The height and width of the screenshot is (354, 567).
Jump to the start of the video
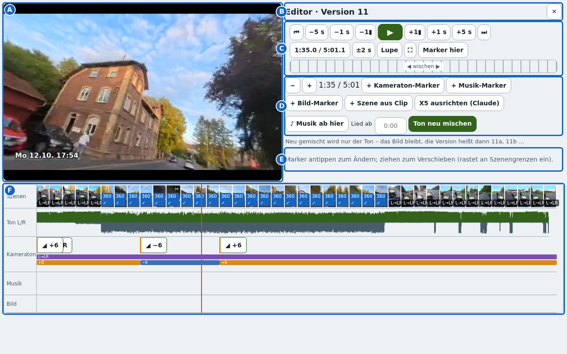pos(296,32)
